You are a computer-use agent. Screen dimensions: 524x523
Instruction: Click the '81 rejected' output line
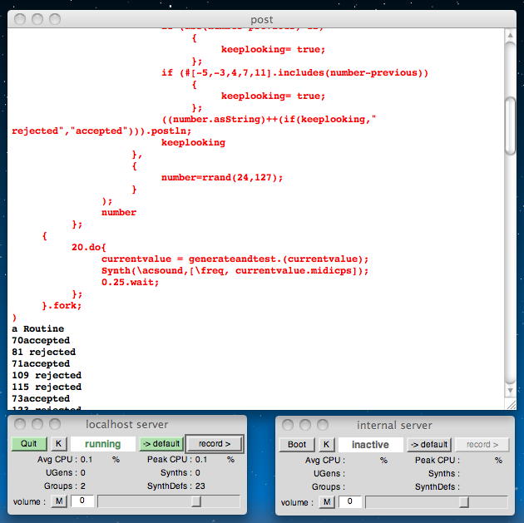pyautogui.click(x=44, y=352)
